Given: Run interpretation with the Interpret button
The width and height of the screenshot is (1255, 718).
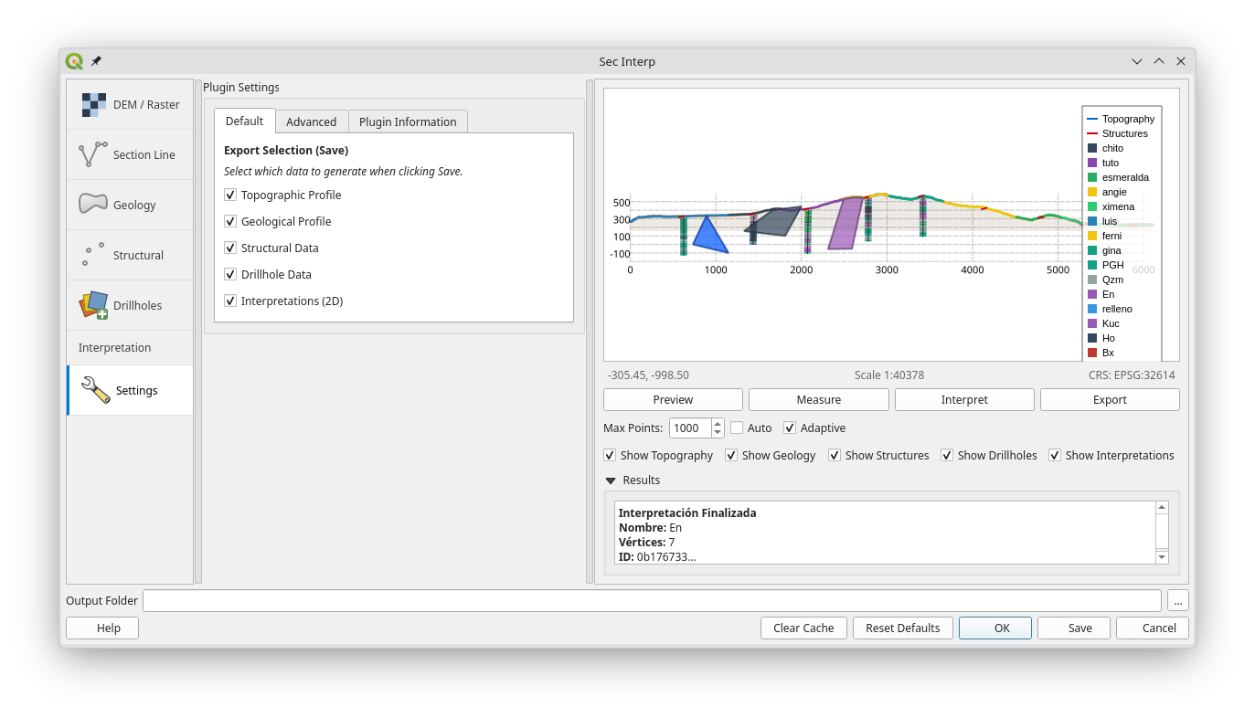Looking at the screenshot, I should (x=963, y=399).
